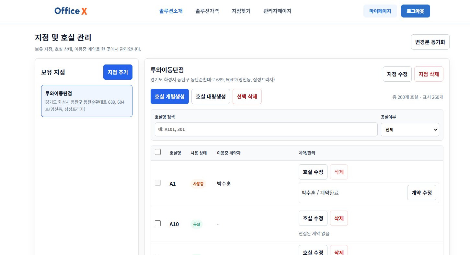Open 마이페이지
The height and width of the screenshot is (255, 470).
point(380,11)
